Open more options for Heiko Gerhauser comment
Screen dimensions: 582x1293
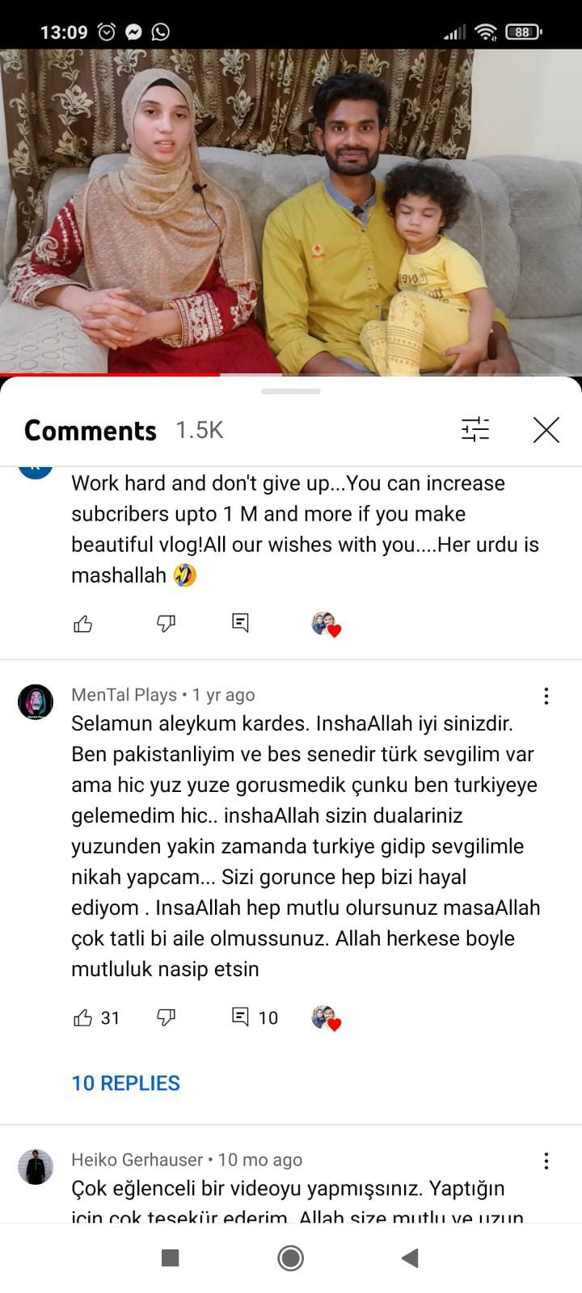point(546,1161)
